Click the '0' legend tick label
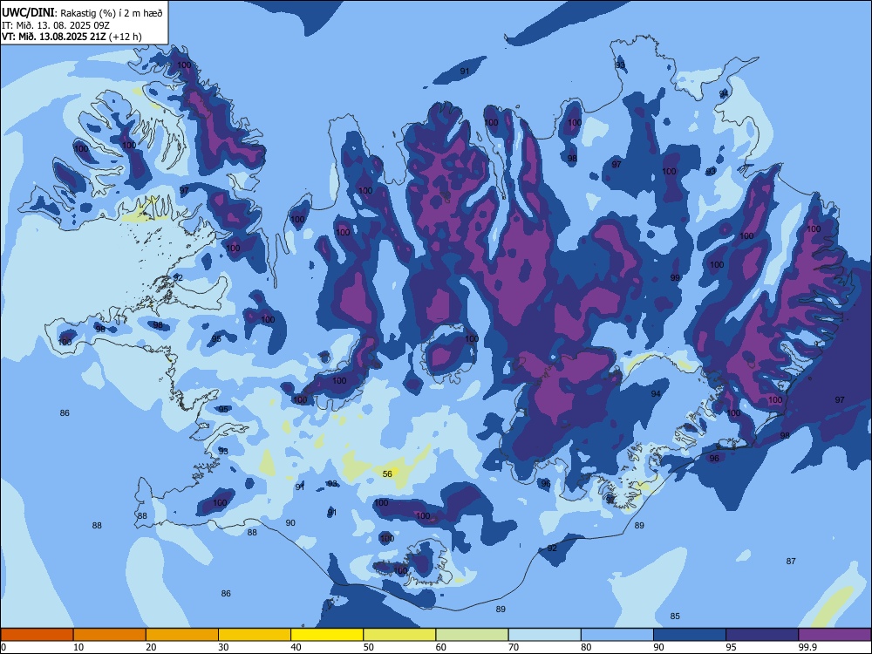The height and width of the screenshot is (654, 872). click(x=3, y=647)
